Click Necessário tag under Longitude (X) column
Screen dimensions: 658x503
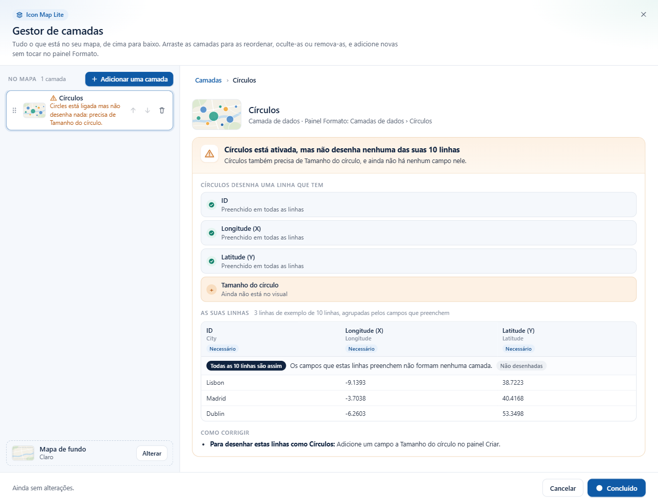click(x=361, y=349)
